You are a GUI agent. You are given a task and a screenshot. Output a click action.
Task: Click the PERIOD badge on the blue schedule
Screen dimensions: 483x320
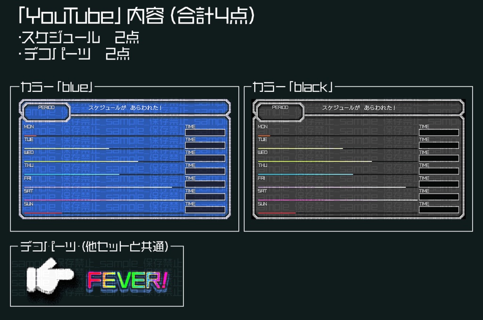pos(45,107)
